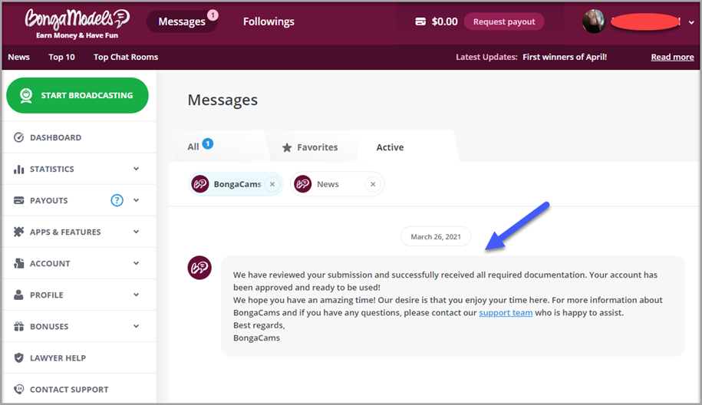Click the Contact Support headset icon
Image resolution: width=702 pixels, height=405 pixels.
(19, 389)
